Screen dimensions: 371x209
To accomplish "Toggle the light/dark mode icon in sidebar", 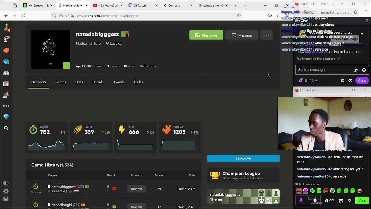I will point(6,183).
